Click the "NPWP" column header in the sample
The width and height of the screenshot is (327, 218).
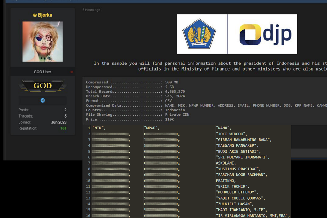(152, 128)
